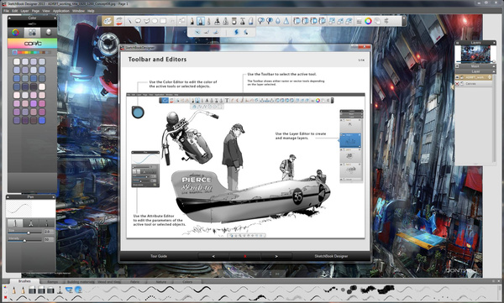Click the Copic color library banner
This screenshot has width=504, height=303.
click(x=33, y=44)
